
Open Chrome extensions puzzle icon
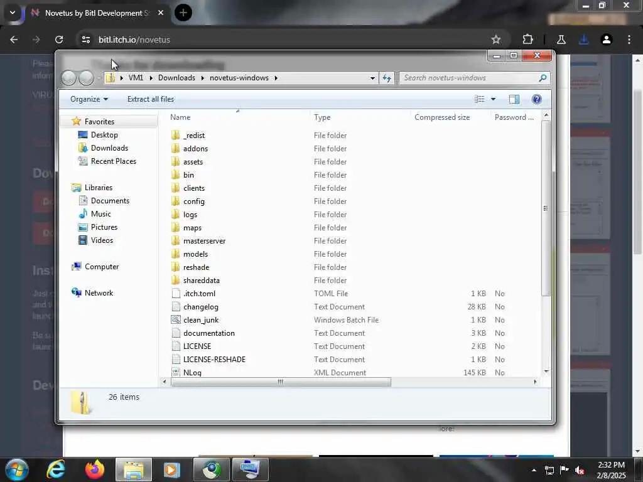tap(527, 40)
